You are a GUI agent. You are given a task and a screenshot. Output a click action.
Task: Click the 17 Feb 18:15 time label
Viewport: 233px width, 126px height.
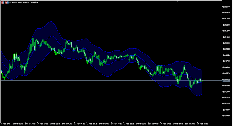(116, 124)
